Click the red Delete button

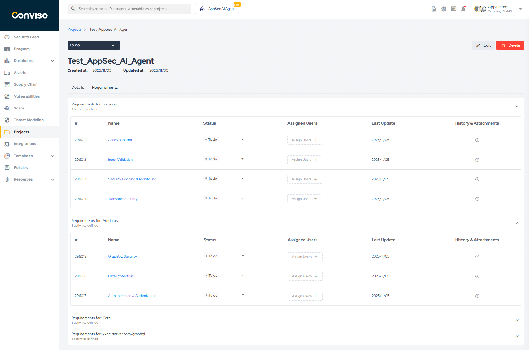[x=510, y=45]
